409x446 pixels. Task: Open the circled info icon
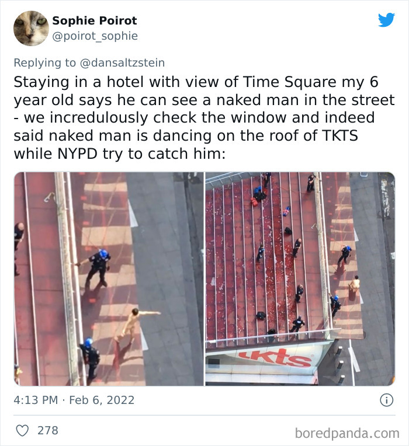pos(387,400)
